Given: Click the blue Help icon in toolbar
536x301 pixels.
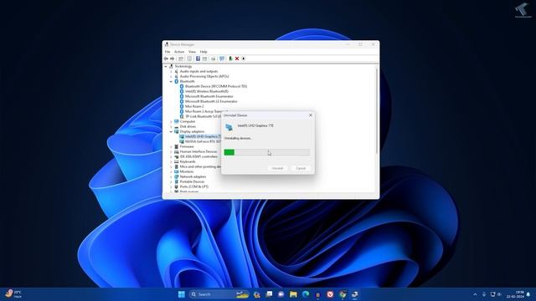Looking at the screenshot, I should [198, 59].
